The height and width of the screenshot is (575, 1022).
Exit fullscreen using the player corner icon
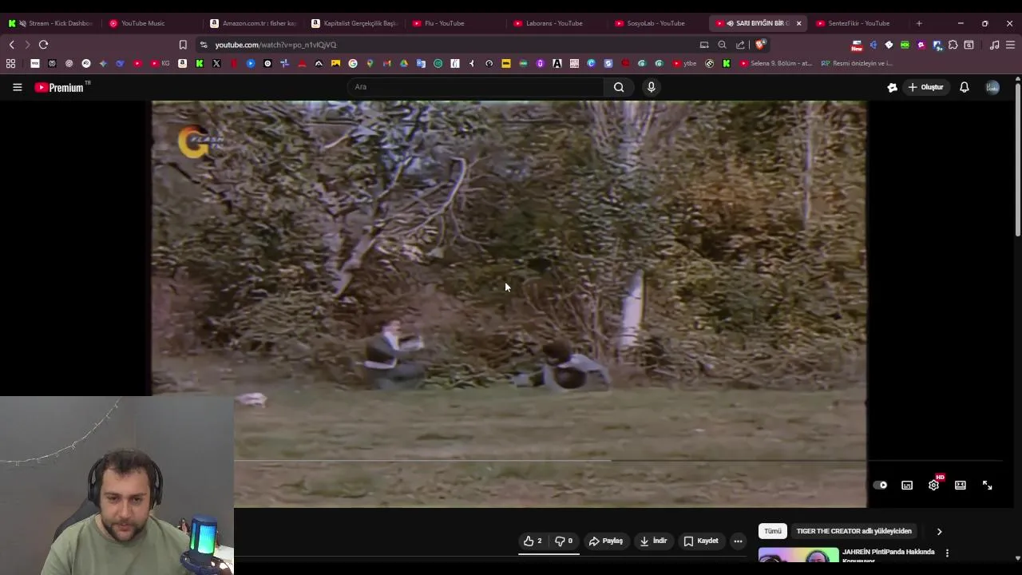[x=988, y=485]
